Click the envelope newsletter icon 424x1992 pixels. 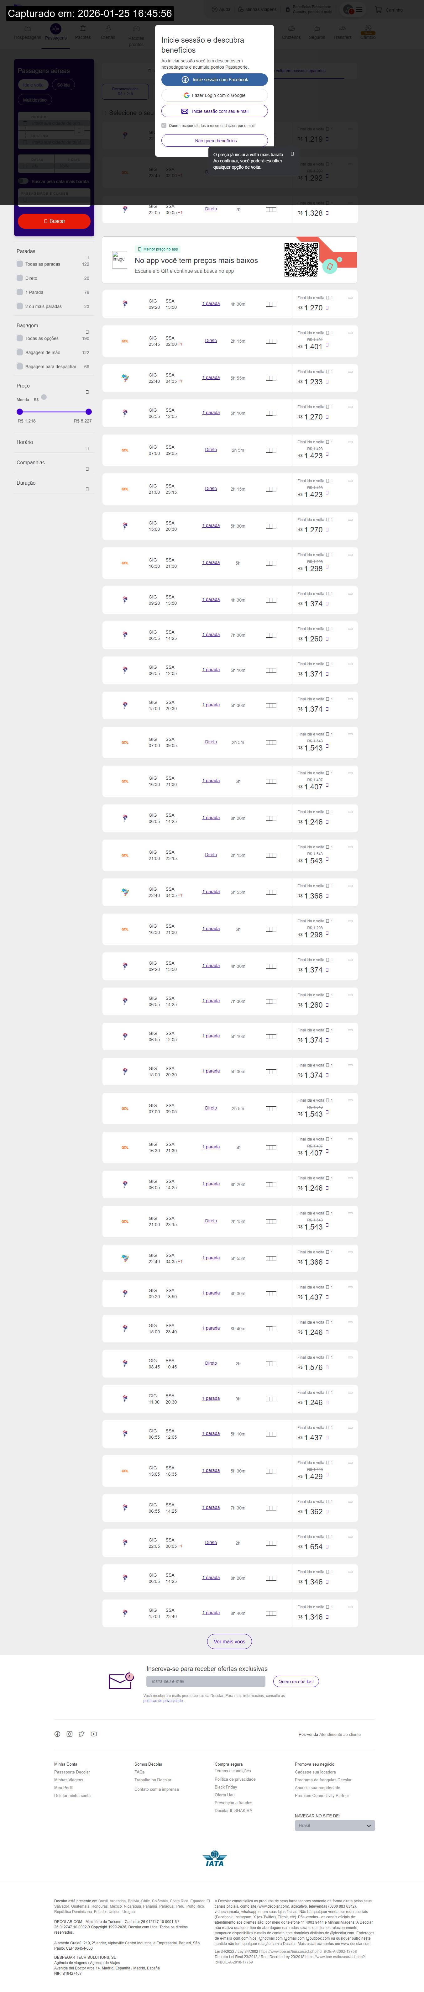[120, 1680]
